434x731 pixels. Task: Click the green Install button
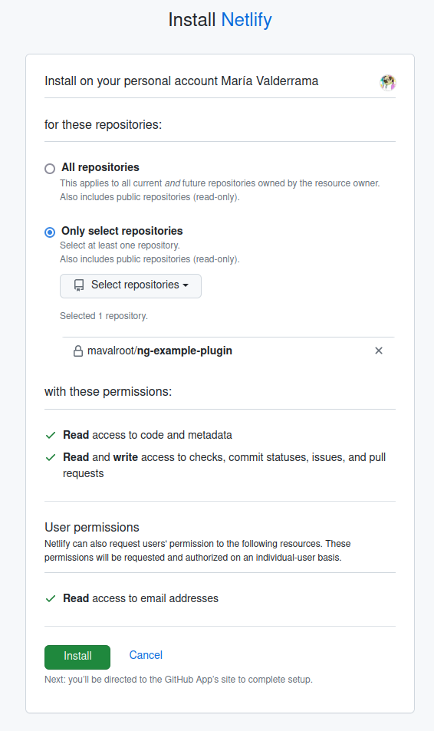click(77, 657)
